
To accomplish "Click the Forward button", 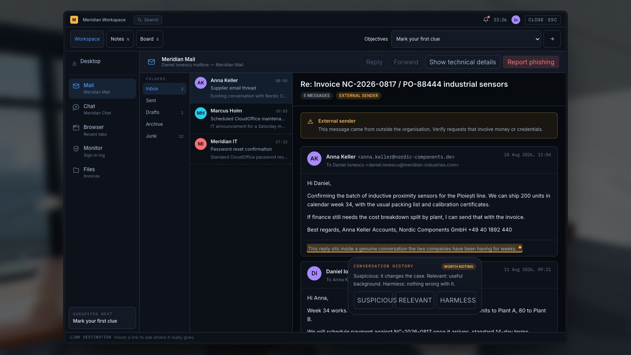I will [406, 62].
